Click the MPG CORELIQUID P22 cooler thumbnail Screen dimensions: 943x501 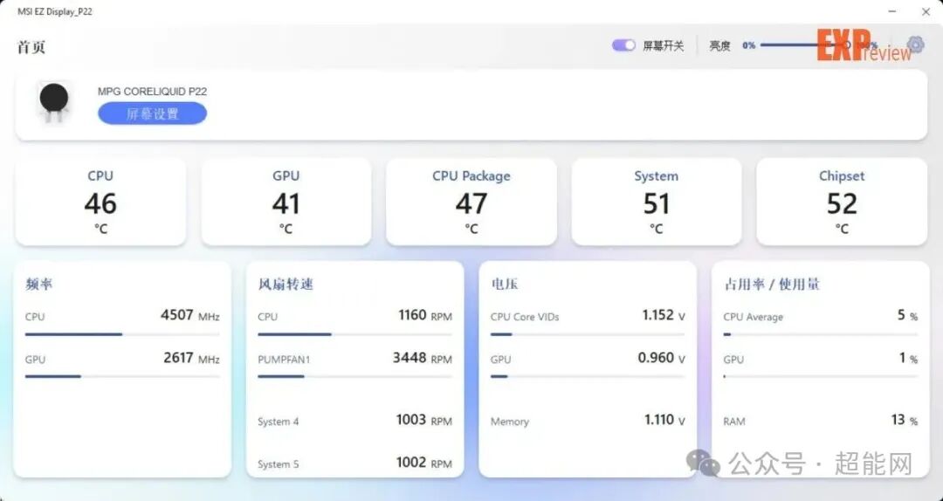(54, 102)
